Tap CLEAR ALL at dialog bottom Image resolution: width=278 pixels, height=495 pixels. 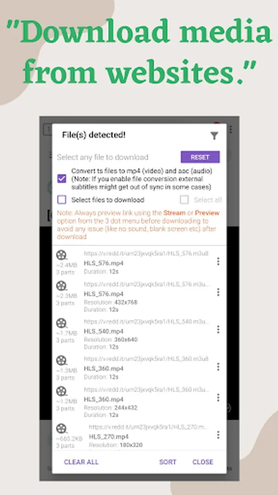[x=81, y=462]
